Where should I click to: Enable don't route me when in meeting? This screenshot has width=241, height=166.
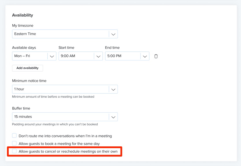14,136
